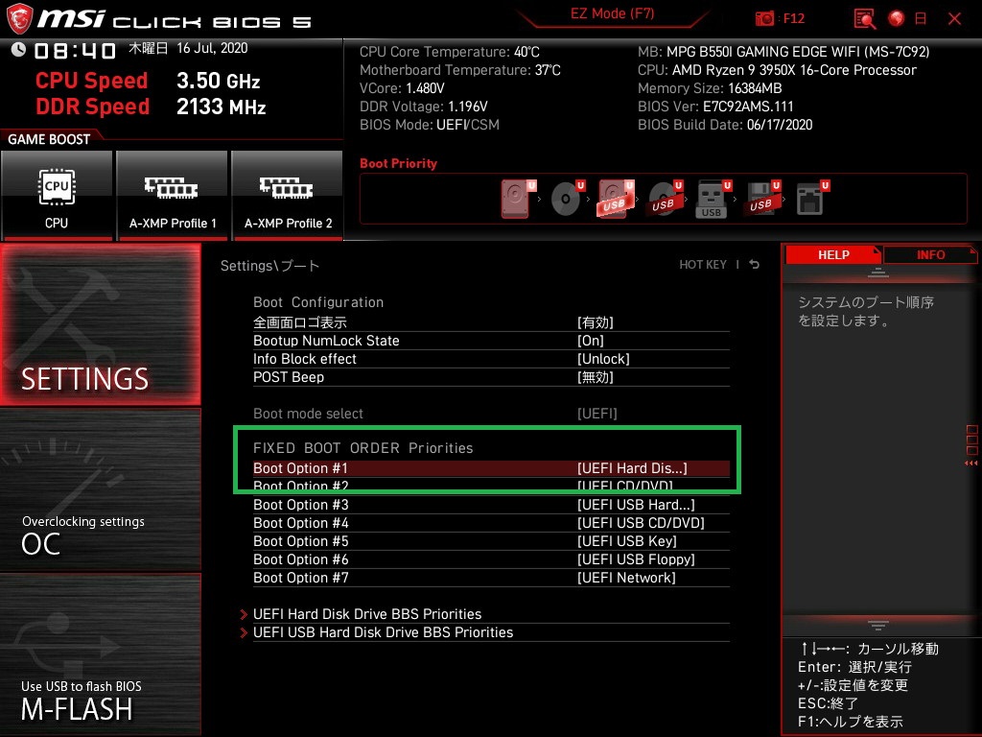Click the BIOS Ver E7C92AMS.111 text
Viewport: 982px width, 737px height.
click(x=715, y=107)
